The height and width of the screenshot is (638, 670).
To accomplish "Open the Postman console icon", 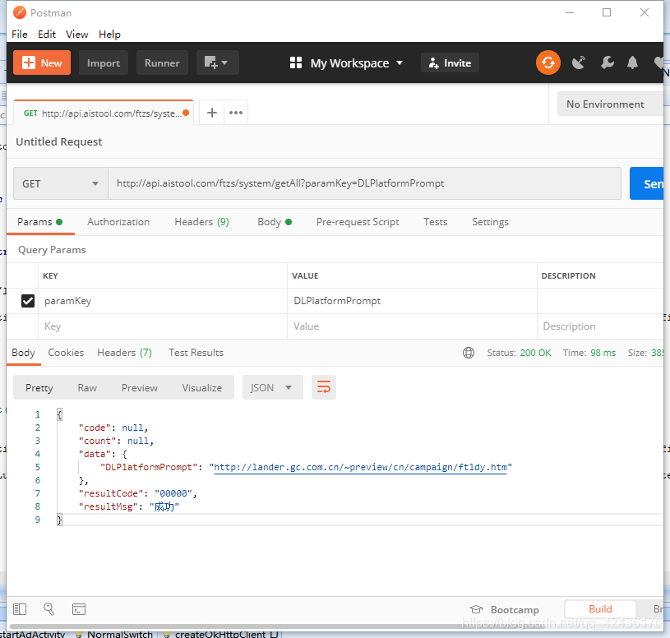I will tap(79, 609).
